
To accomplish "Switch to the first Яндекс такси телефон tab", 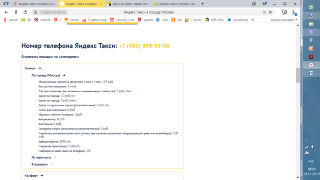I will tap(34, 4).
